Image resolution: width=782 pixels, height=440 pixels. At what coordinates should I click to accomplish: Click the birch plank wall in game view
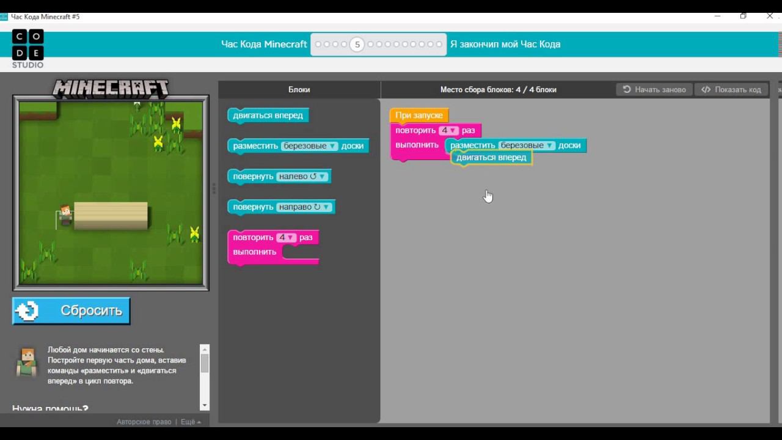click(x=111, y=216)
